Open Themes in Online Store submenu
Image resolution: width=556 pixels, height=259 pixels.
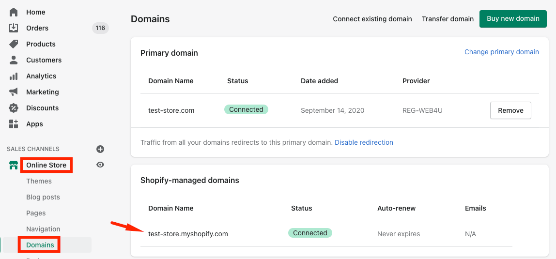coord(39,181)
